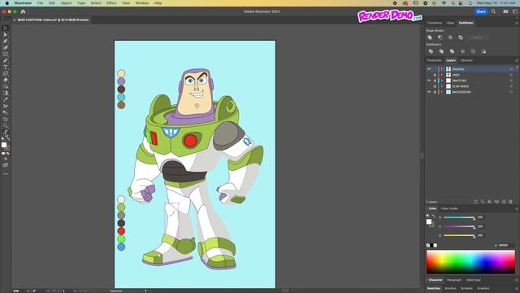Open the search icon next to Share
The height and width of the screenshot is (293, 520).
point(493,11)
